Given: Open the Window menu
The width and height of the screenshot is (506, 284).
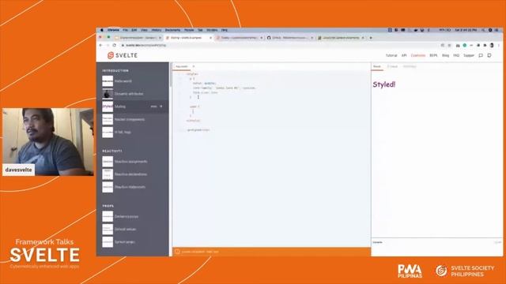Looking at the screenshot, I should click(x=212, y=30).
